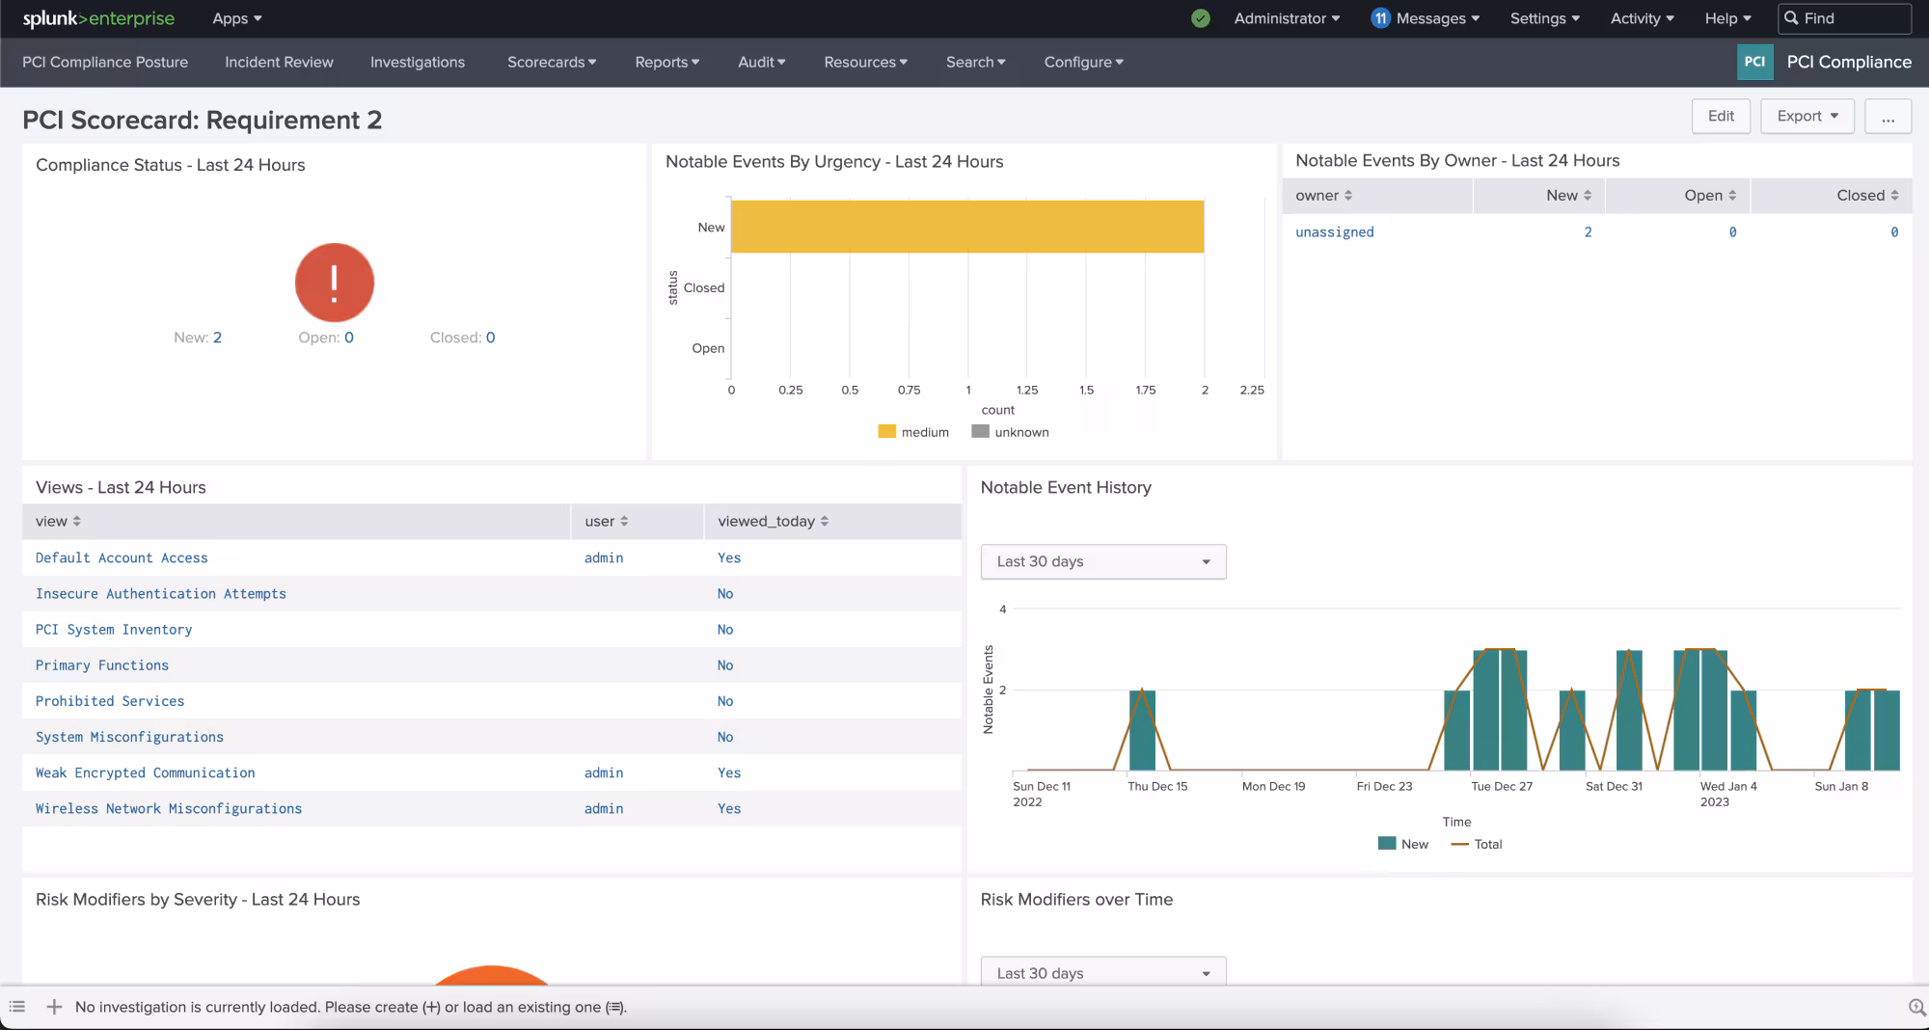Open the Scorecards navigation menu
The image size is (1929, 1030).
(x=551, y=62)
